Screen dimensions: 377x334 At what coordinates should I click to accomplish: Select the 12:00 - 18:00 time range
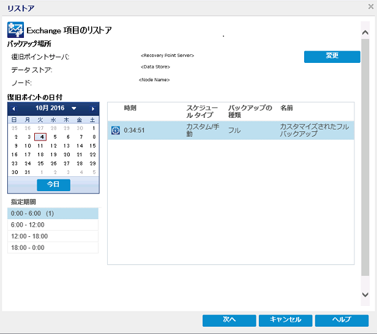(53, 236)
